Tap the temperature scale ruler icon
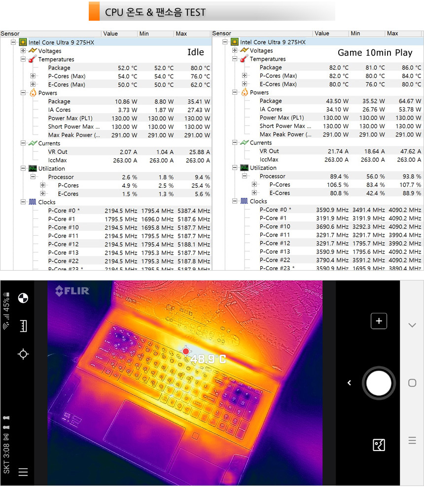Image resolution: width=424 pixels, height=487 pixels. pos(23,326)
